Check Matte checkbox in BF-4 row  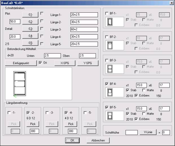click(x=144, y=90)
